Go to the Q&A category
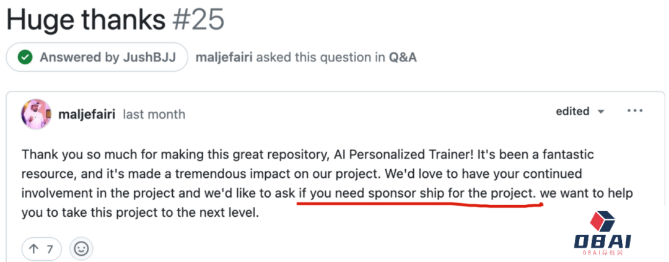The width and height of the screenshot is (669, 262). 403,58
